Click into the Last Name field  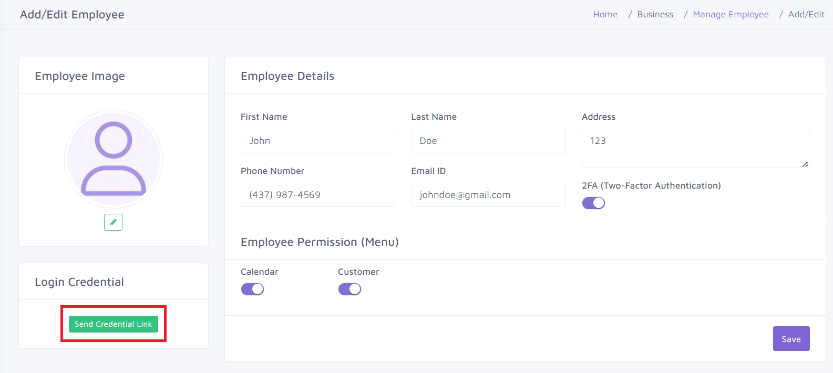[x=488, y=141]
